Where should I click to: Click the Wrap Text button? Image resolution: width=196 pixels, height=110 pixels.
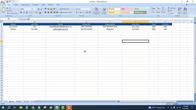point(64,9)
